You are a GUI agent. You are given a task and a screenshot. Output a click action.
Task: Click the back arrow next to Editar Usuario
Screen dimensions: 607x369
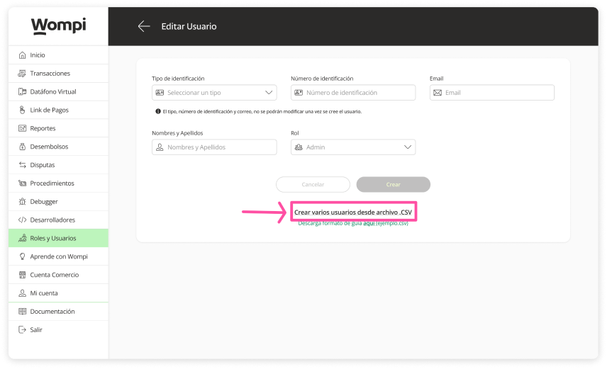tap(144, 26)
